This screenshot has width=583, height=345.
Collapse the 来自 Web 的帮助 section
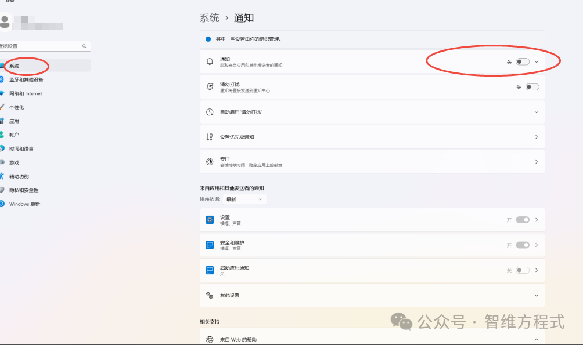click(x=537, y=339)
